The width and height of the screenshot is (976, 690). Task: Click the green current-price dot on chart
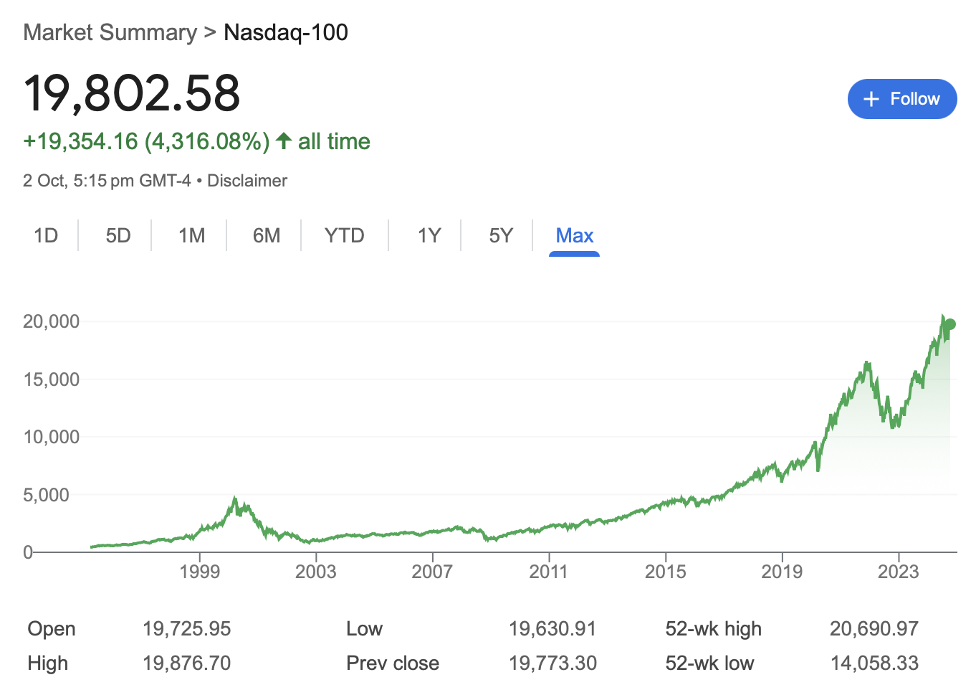point(950,324)
